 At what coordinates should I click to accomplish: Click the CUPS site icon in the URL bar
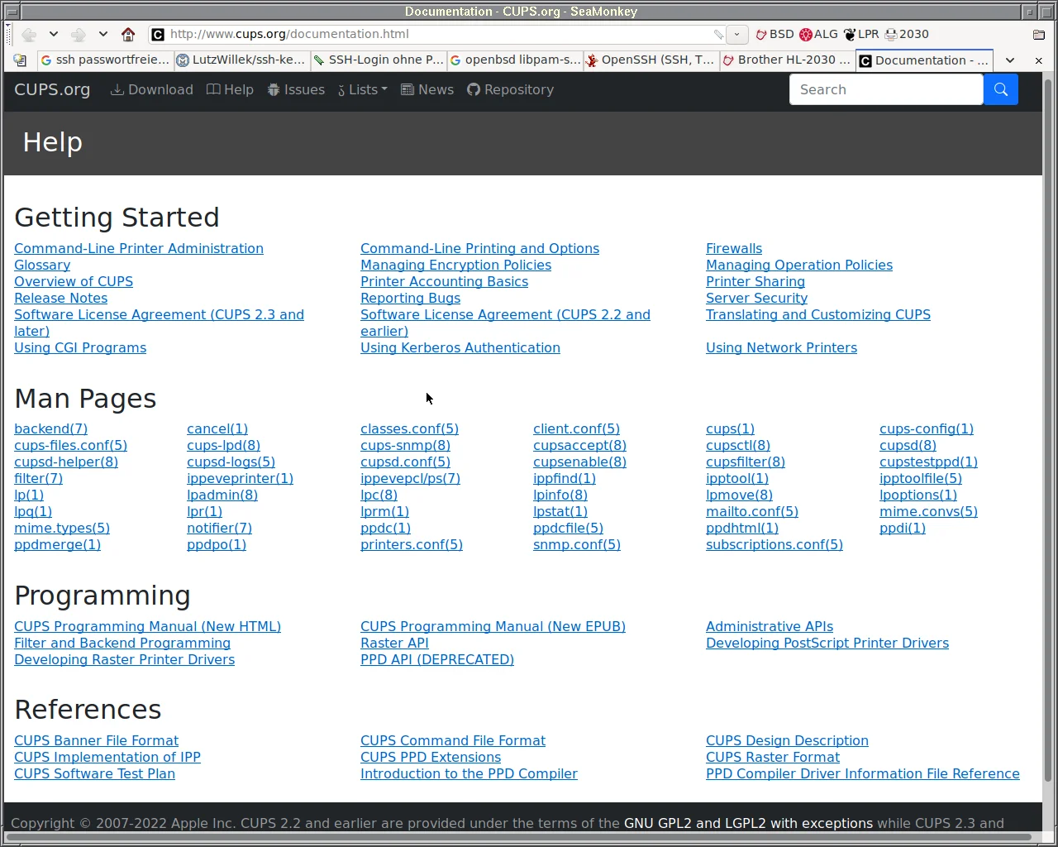pyautogui.click(x=158, y=34)
